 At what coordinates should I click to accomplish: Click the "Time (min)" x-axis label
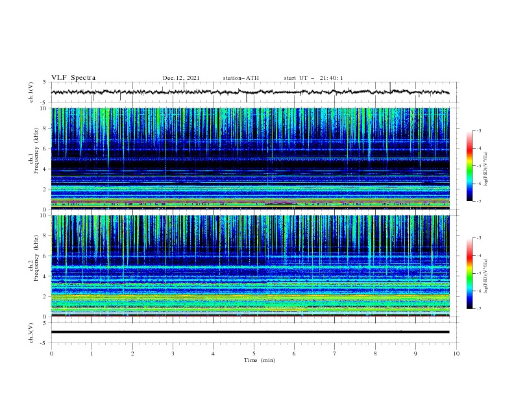[x=260, y=360]
